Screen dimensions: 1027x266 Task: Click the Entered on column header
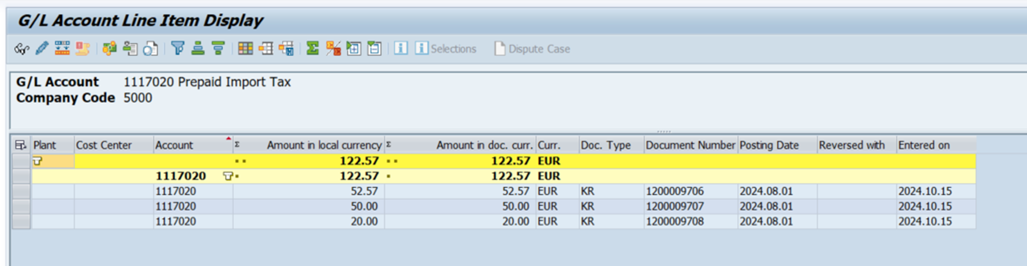pyautogui.click(x=936, y=145)
